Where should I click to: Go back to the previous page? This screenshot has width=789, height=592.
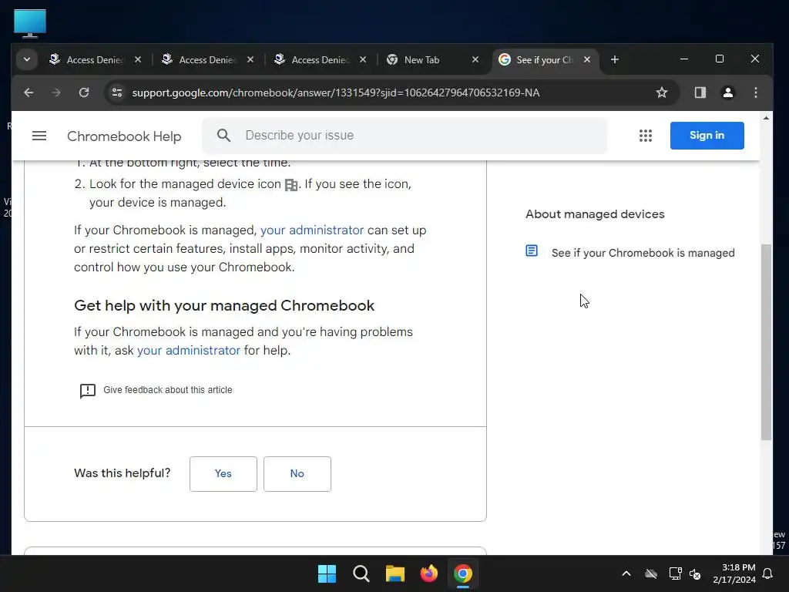[x=29, y=92]
